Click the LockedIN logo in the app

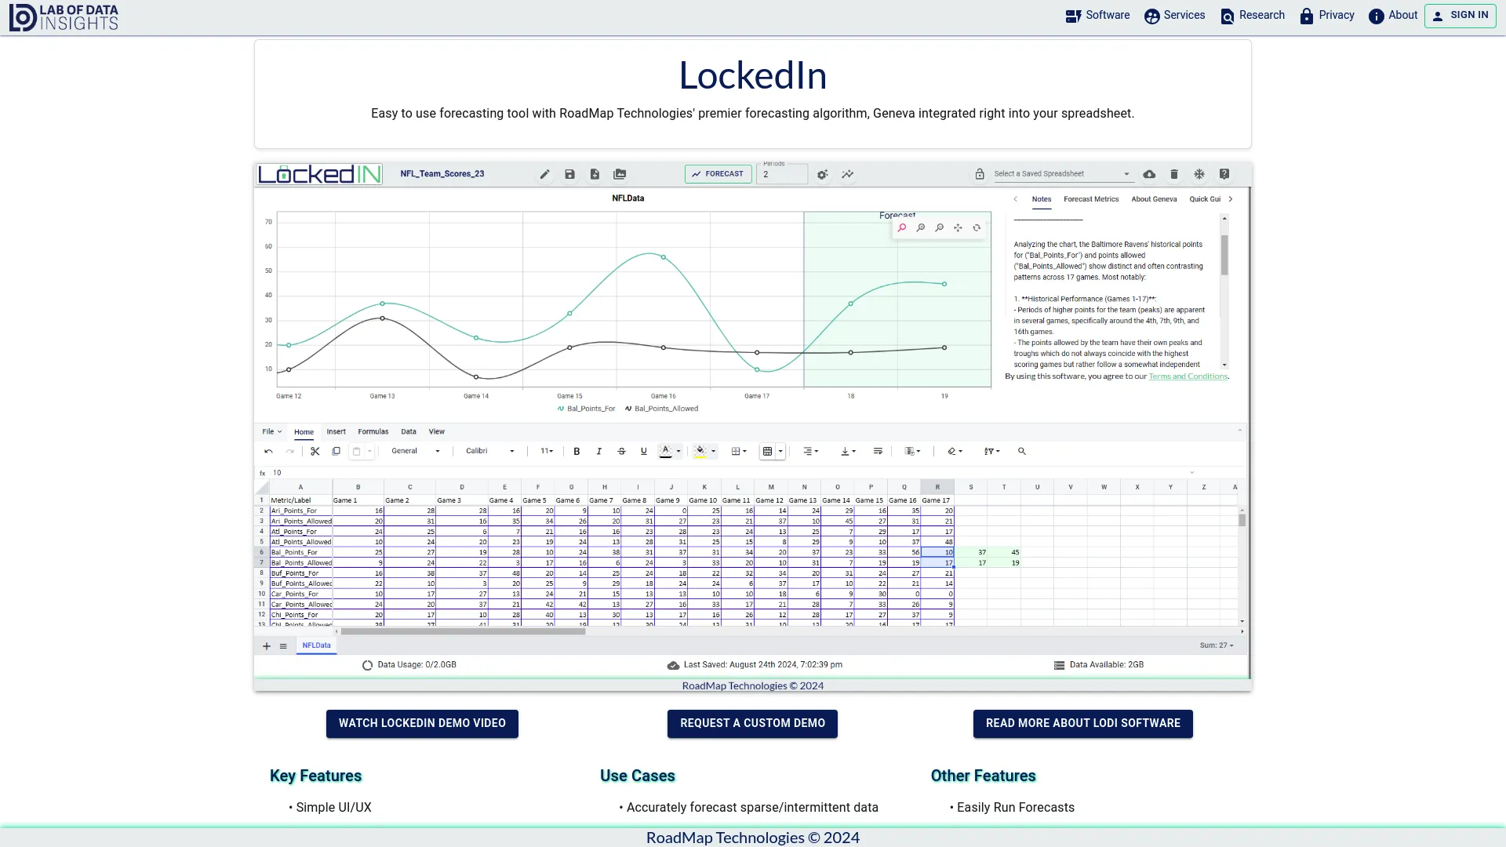click(320, 174)
